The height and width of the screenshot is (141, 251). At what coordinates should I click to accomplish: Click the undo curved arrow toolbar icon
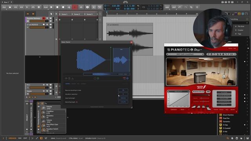click(33, 7)
